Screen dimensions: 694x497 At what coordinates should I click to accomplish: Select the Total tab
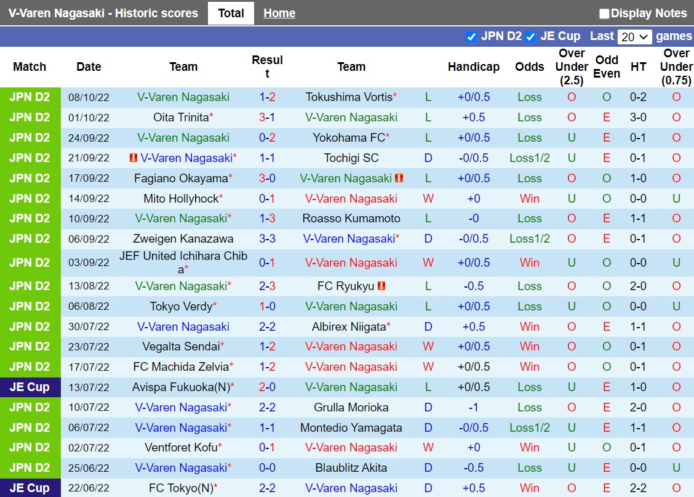tap(231, 13)
